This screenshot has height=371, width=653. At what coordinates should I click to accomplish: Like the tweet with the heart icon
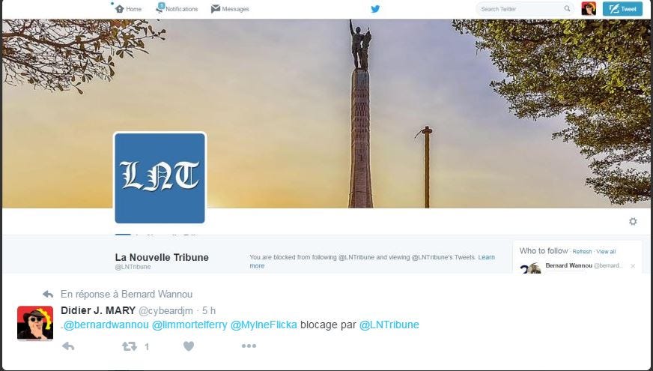[189, 346]
